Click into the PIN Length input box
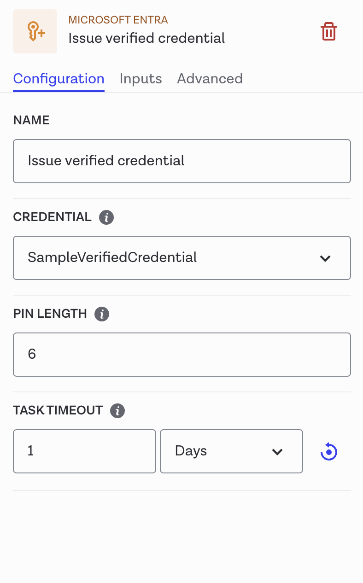363x583 pixels. pos(182,355)
